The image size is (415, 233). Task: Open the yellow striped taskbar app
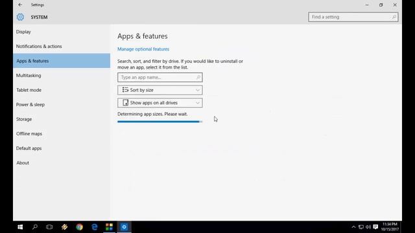pyautogui.click(x=64, y=227)
